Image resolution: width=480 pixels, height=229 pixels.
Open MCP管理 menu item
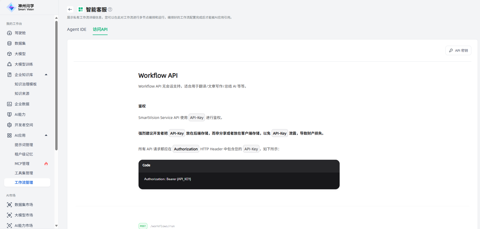point(22,164)
